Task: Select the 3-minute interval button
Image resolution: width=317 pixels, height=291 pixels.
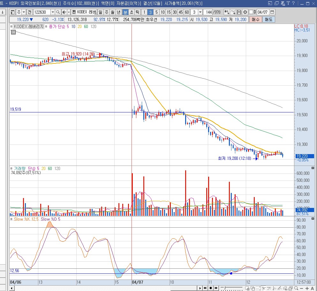Action: tap(150, 12)
